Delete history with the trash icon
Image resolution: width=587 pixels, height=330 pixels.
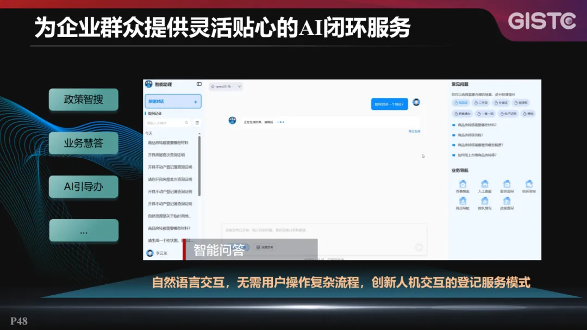197,123
